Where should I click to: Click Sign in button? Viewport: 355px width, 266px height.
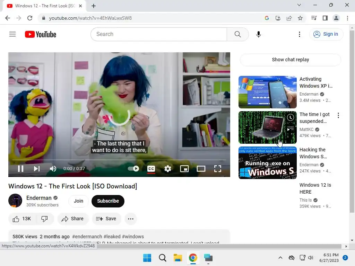pyautogui.click(x=326, y=34)
